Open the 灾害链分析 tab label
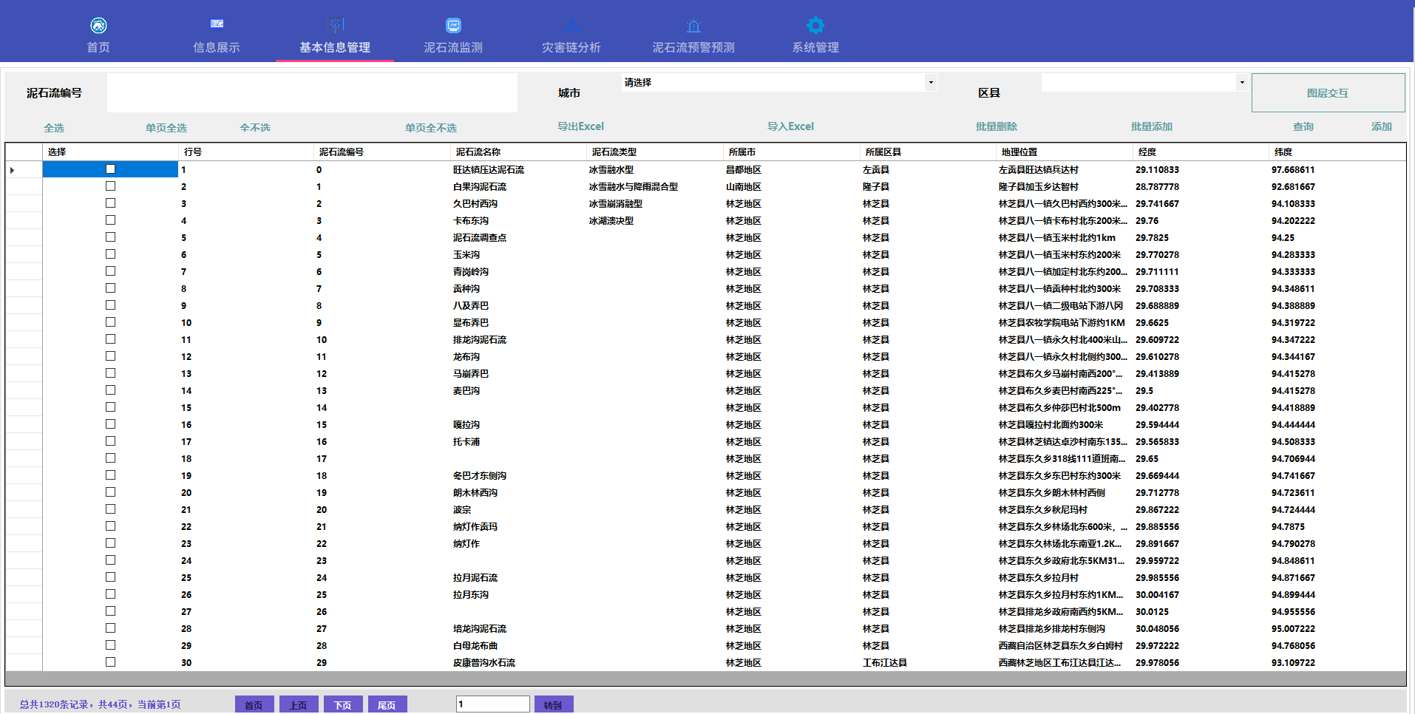 click(x=571, y=47)
